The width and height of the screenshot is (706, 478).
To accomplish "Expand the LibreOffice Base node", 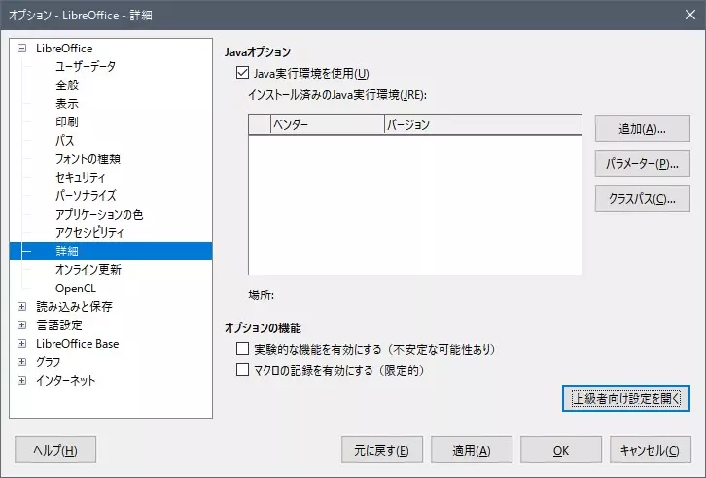I will 22,343.
